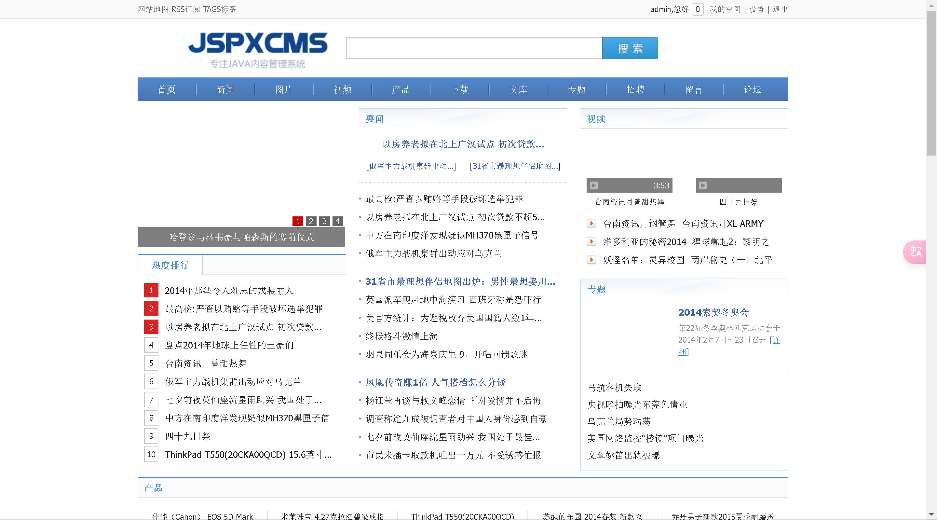Click arrow icon beside 维多利亚的秘密2014
This screenshot has height=520, width=937.
(591, 242)
